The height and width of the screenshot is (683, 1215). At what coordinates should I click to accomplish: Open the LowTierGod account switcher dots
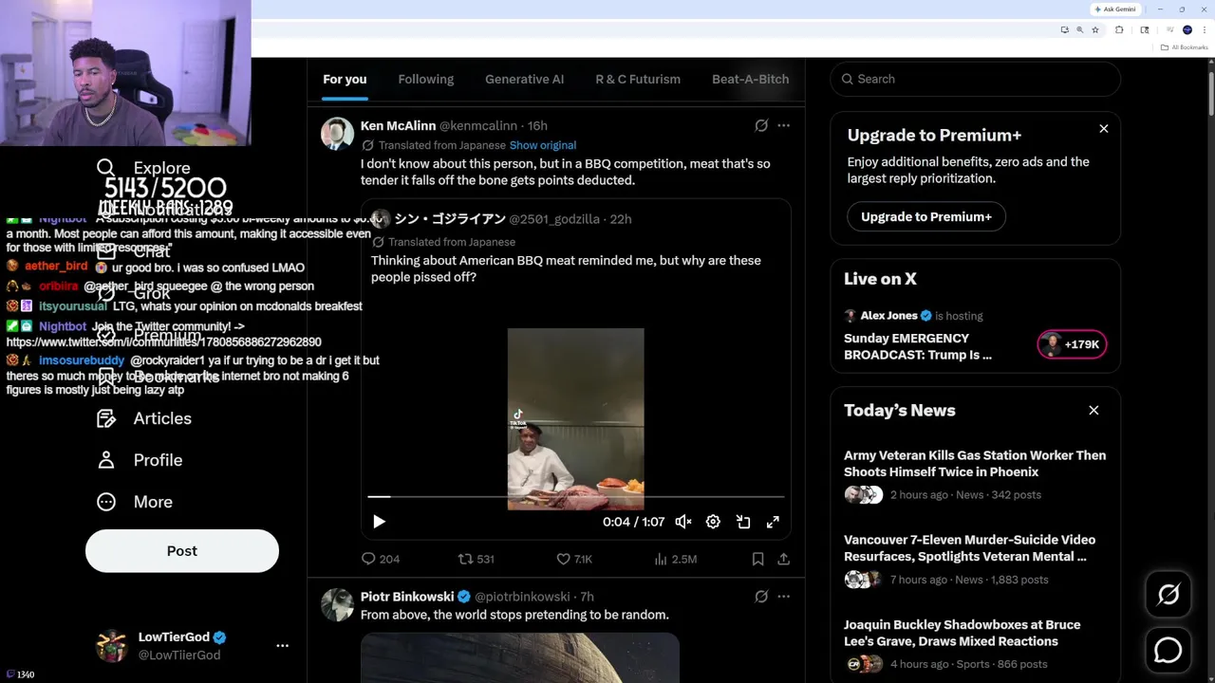[282, 645]
